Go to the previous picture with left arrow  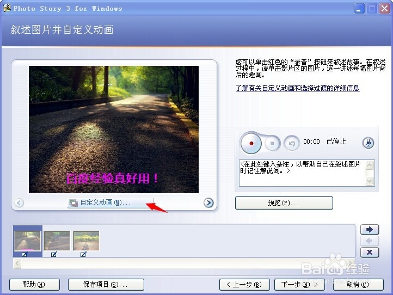pyautogui.click(x=19, y=202)
